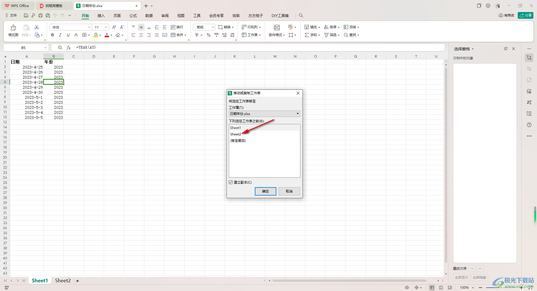Click the horizontal scrollbar
The height and width of the screenshot is (291, 537).
[349, 281]
